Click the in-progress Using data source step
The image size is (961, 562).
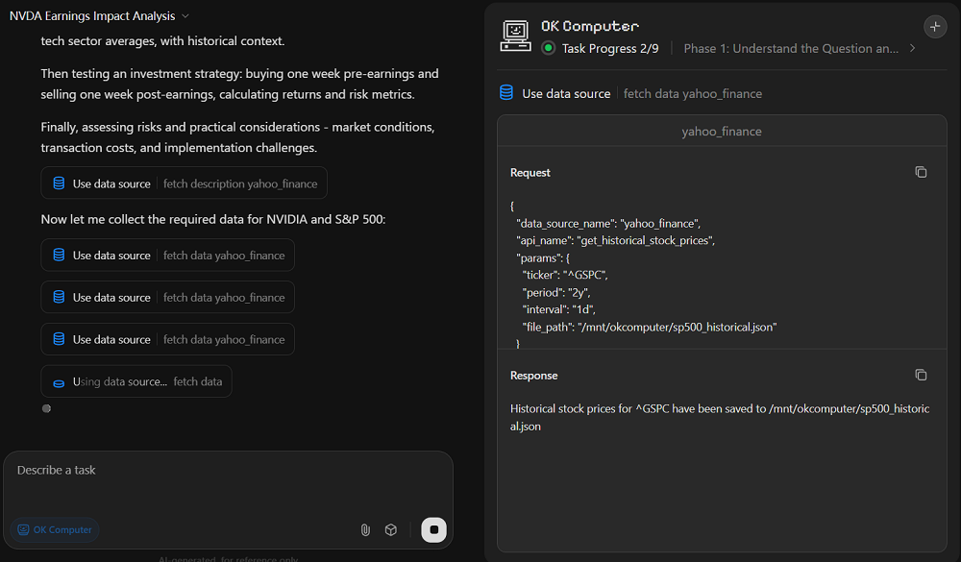(136, 381)
